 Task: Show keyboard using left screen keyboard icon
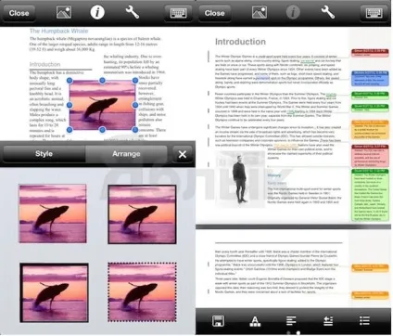click(x=179, y=13)
